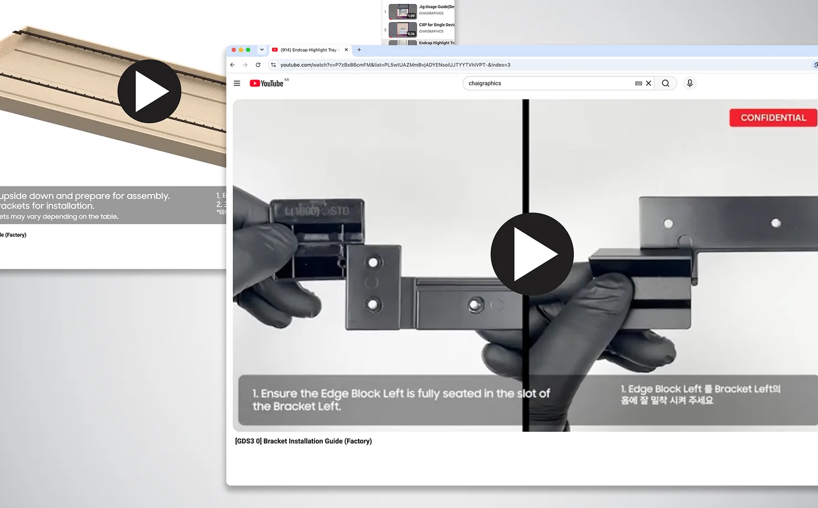Image resolution: width=818 pixels, height=508 pixels.
Task: Close the Endcap Highlight Tray tab
Action: tap(347, 50)
